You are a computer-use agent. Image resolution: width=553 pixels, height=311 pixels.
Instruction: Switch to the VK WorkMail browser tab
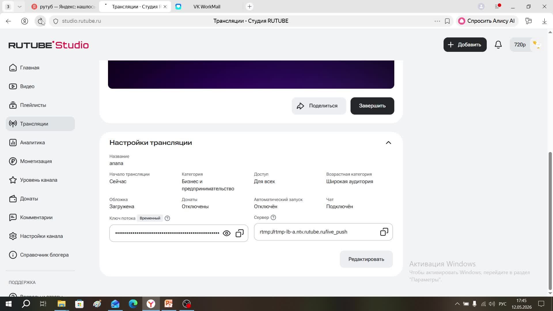pos(207,7)
